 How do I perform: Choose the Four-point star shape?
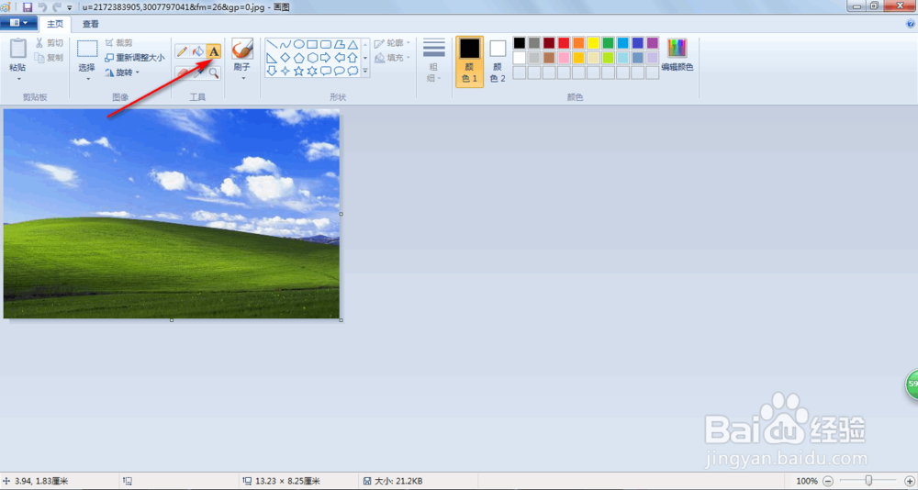coord(285,71)
